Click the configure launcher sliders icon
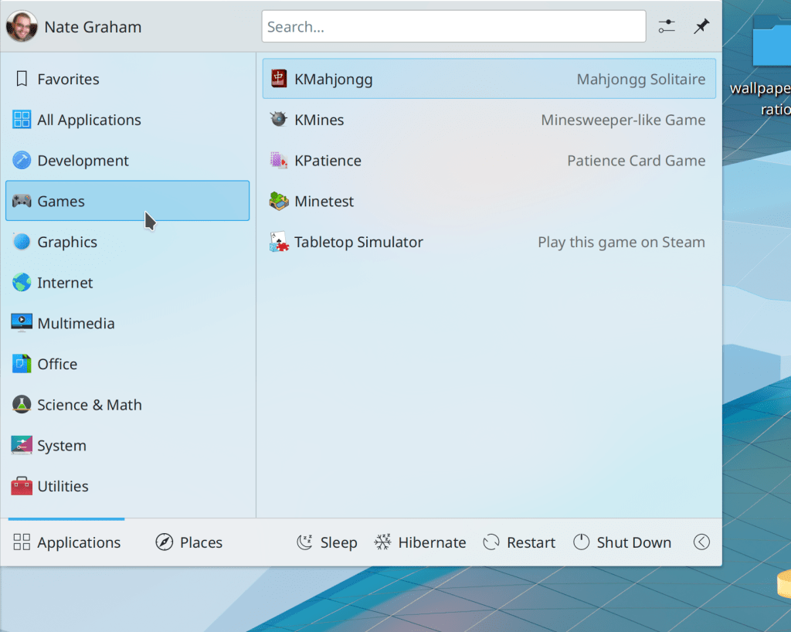Viewport: 791px width, 632px height. (x=667, y=27)
